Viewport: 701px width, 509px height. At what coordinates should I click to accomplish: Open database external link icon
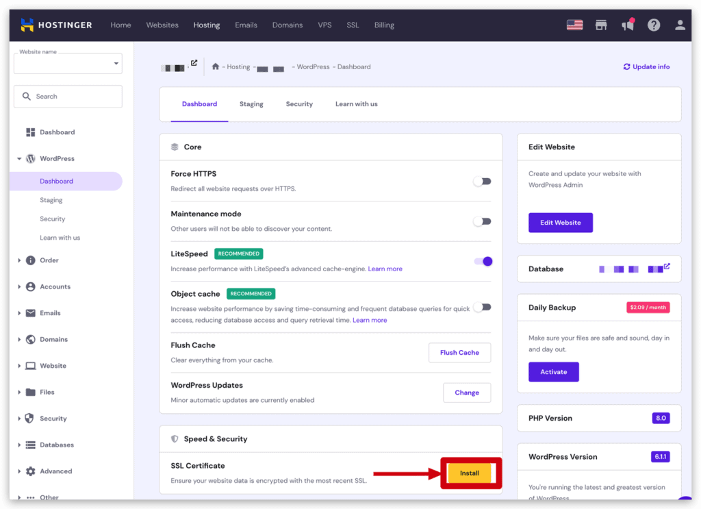667,266
